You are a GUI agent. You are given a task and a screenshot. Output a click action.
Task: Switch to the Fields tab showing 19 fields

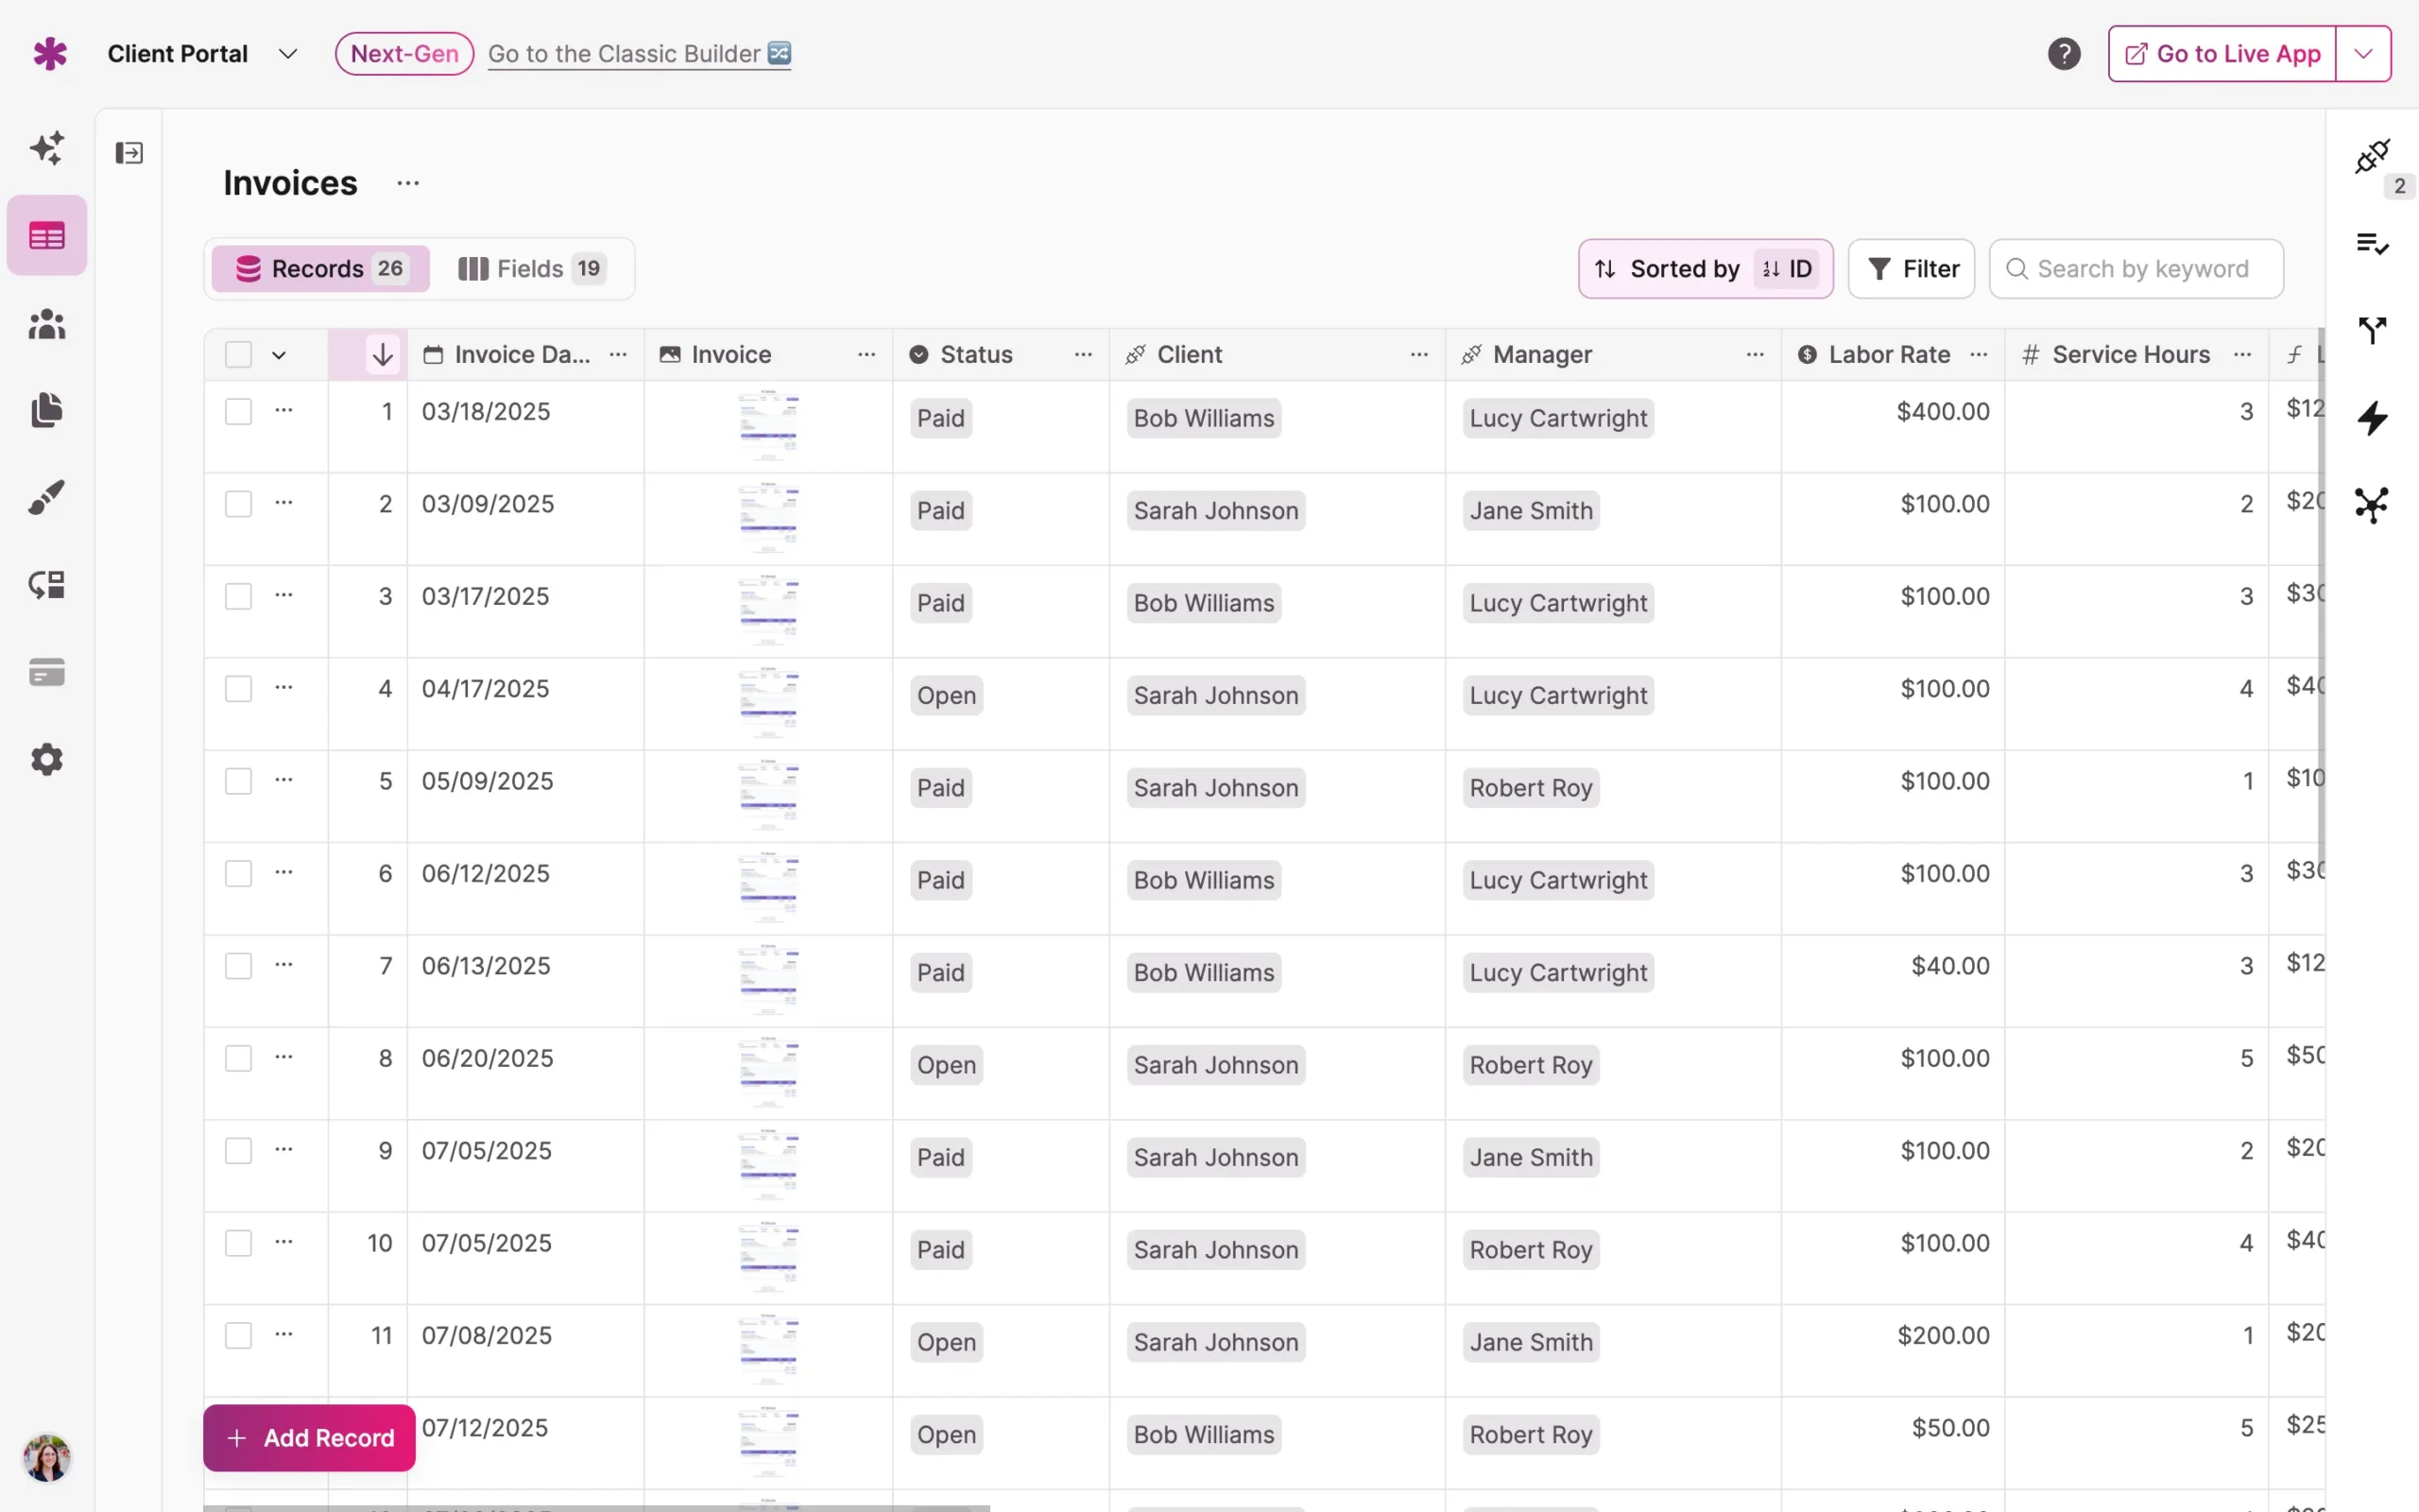pyautogui.click(x=532, y=268)
